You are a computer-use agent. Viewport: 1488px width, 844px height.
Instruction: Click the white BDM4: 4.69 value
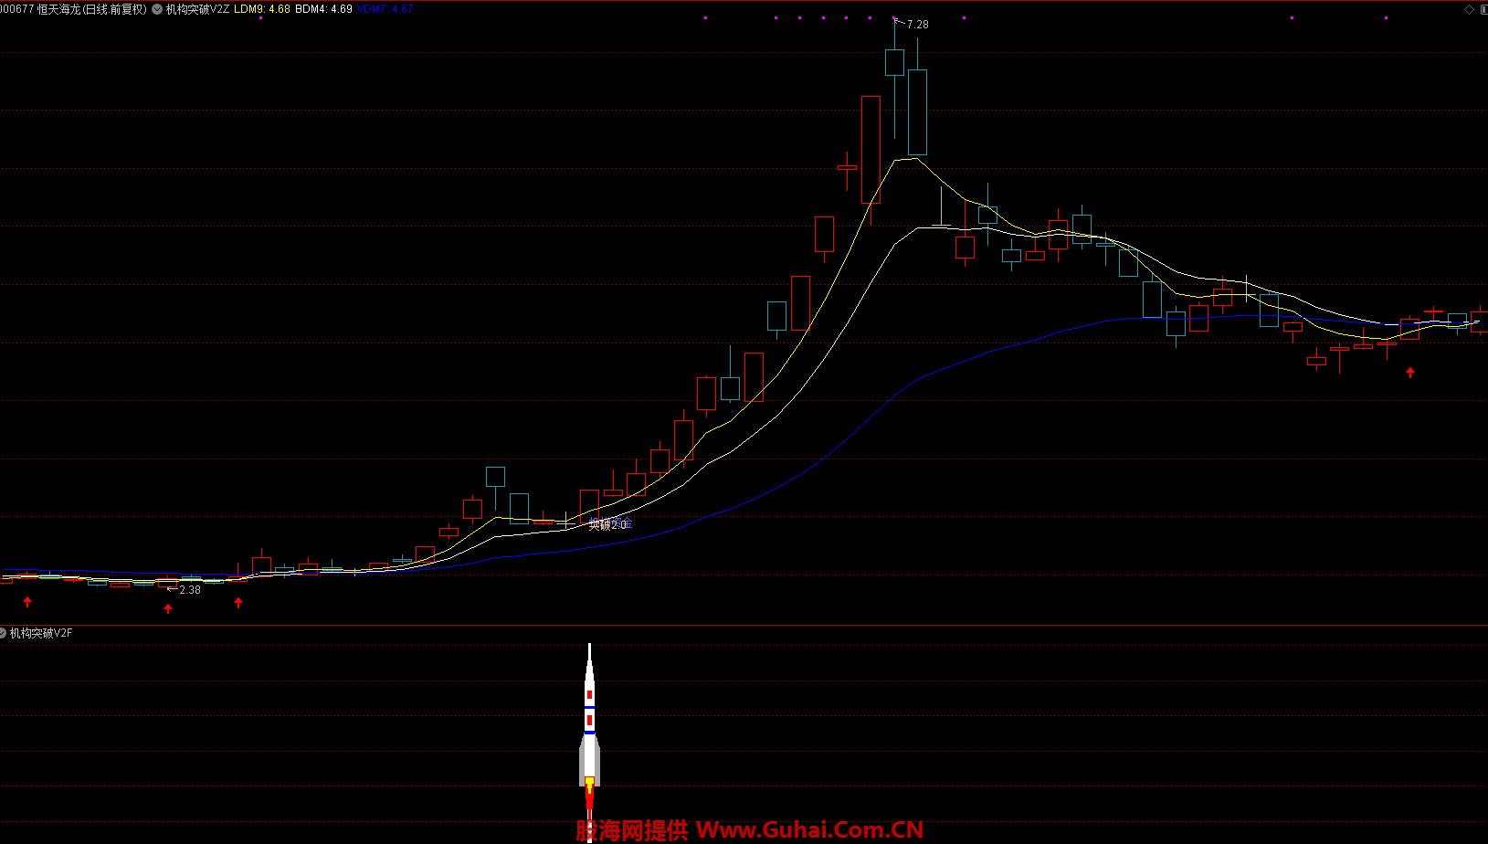pyautogui.click(x=323, y=9)
